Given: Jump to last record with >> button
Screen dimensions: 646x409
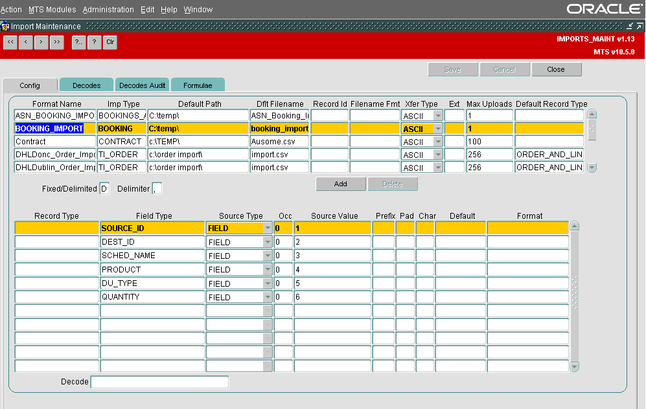Looking at the screenshot, I should pos(57,42).
